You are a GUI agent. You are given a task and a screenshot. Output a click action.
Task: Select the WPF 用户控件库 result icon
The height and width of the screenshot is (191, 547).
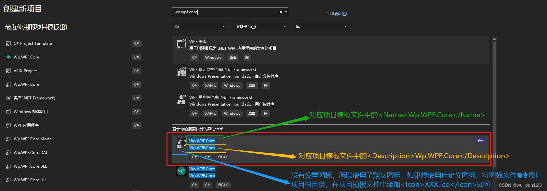point(181,100)
